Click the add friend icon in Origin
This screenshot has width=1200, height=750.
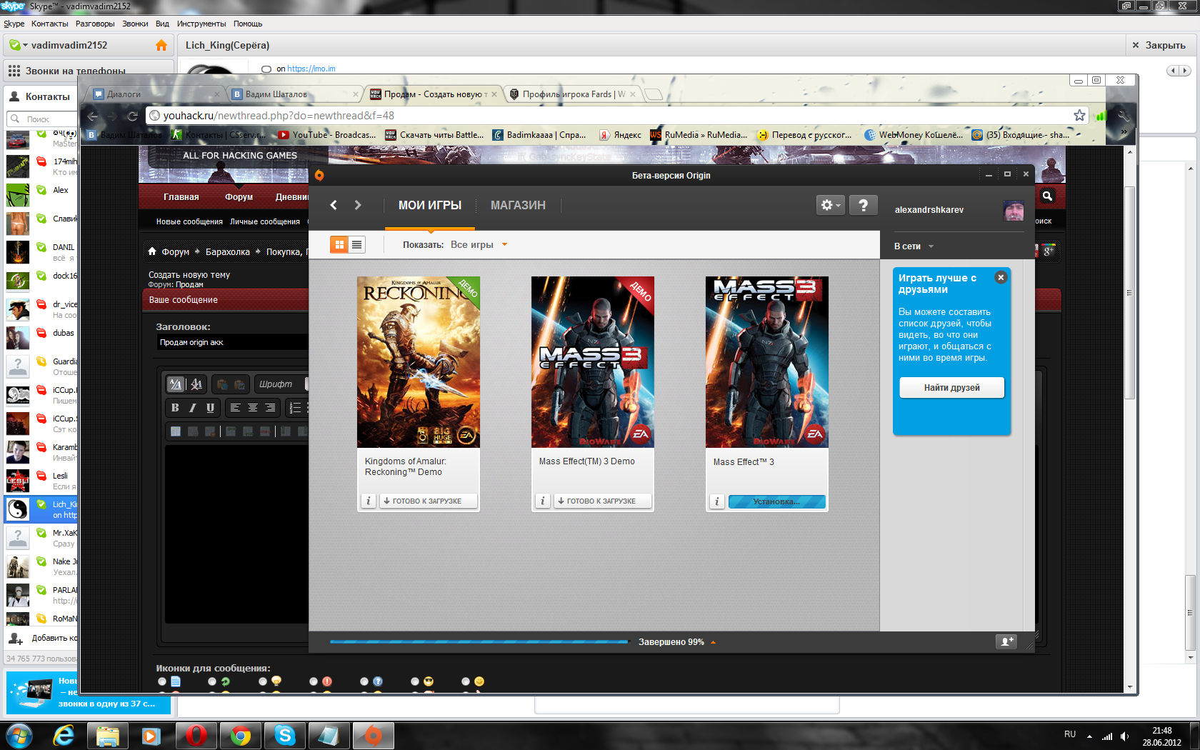coord(1006,641)
